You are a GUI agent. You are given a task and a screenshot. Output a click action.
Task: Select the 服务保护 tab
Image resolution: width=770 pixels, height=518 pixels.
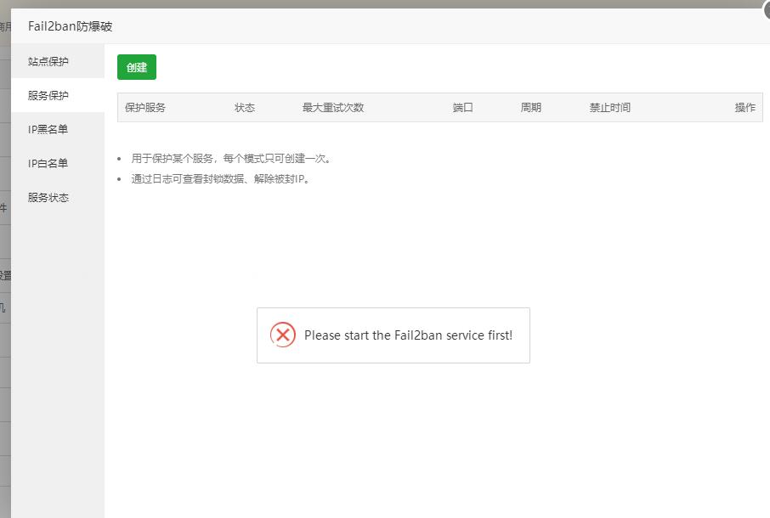[58, 95]
